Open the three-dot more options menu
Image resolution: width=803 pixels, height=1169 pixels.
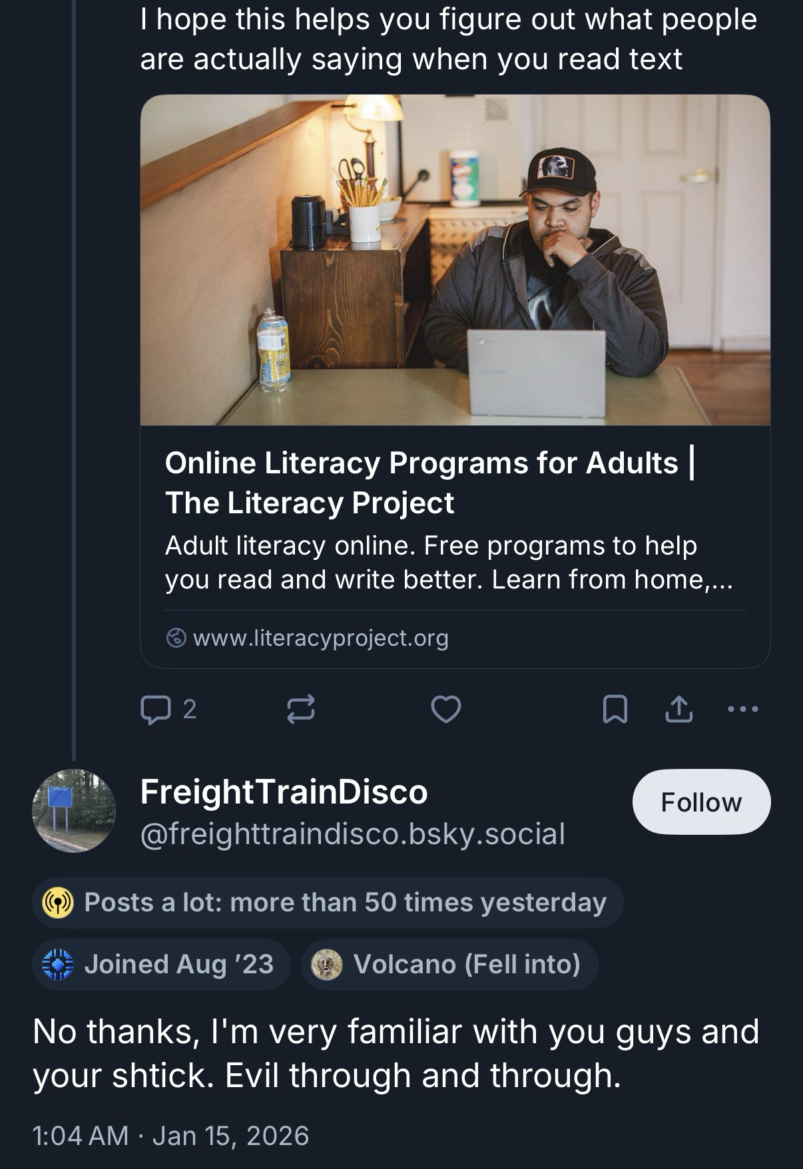pyautogui.click(x=742, y=709)
